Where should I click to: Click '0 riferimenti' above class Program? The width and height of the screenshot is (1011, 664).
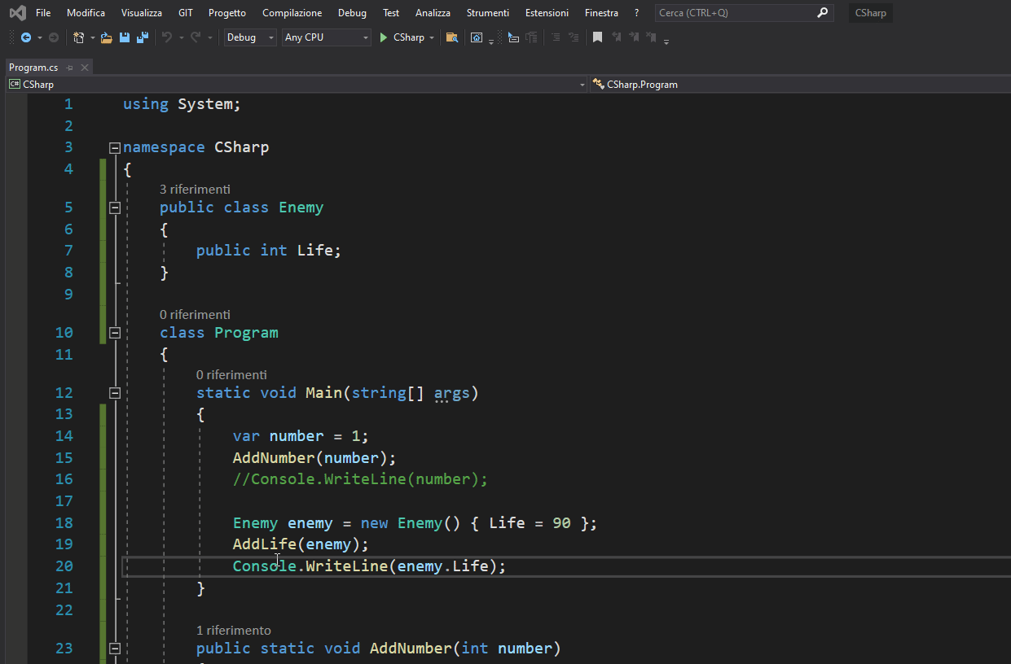pos(195,314)
